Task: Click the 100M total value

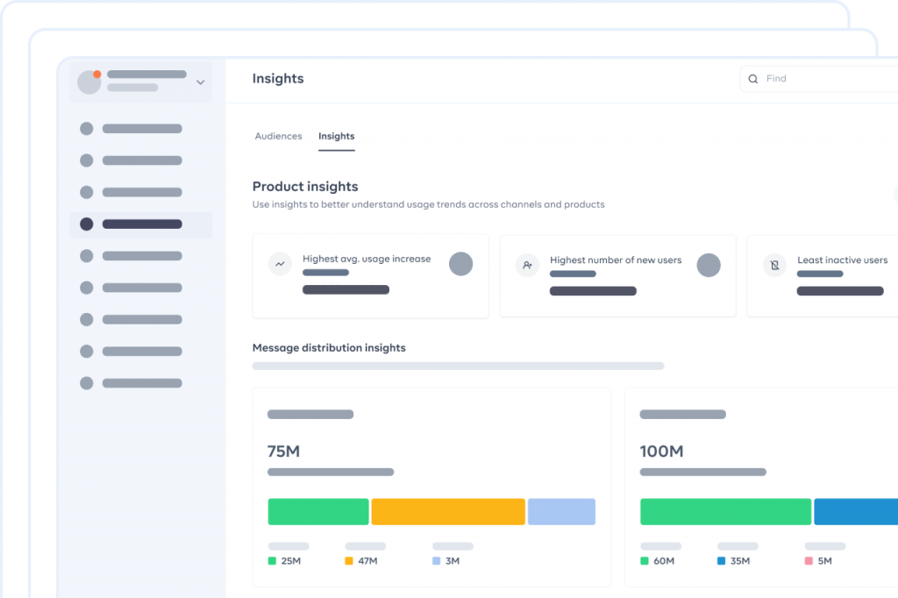Action: click(661, 452)
